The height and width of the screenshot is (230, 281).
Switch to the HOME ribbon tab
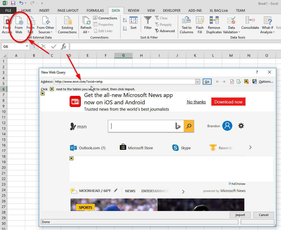point(26,11)
